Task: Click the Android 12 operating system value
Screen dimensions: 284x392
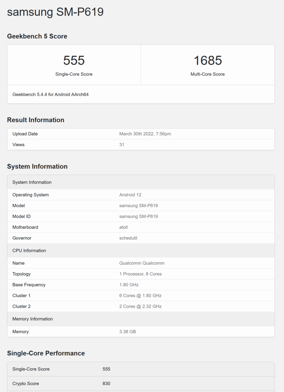Action: pyautogui.click(x=130, y=195)
